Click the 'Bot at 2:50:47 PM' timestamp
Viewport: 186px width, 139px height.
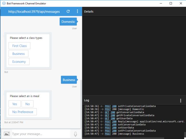[x=14, y=122]
